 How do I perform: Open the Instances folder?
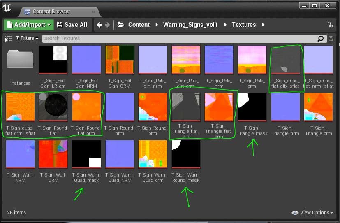(20, 62)
